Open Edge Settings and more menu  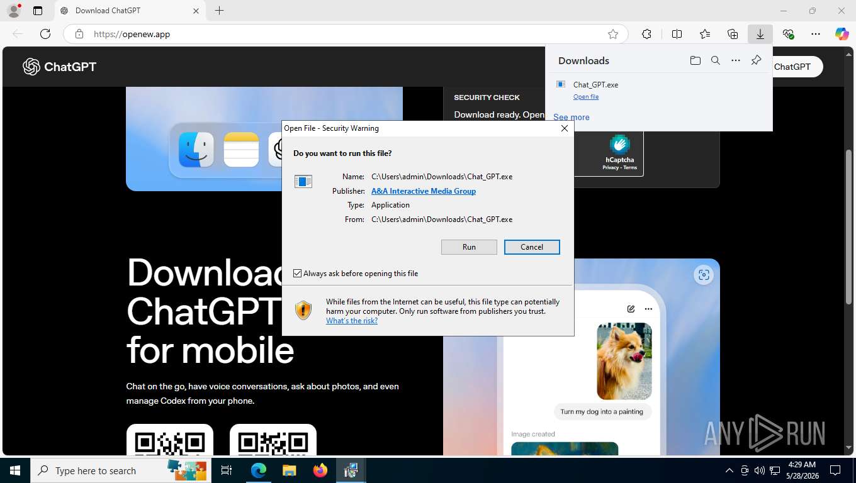click(816, 34)
